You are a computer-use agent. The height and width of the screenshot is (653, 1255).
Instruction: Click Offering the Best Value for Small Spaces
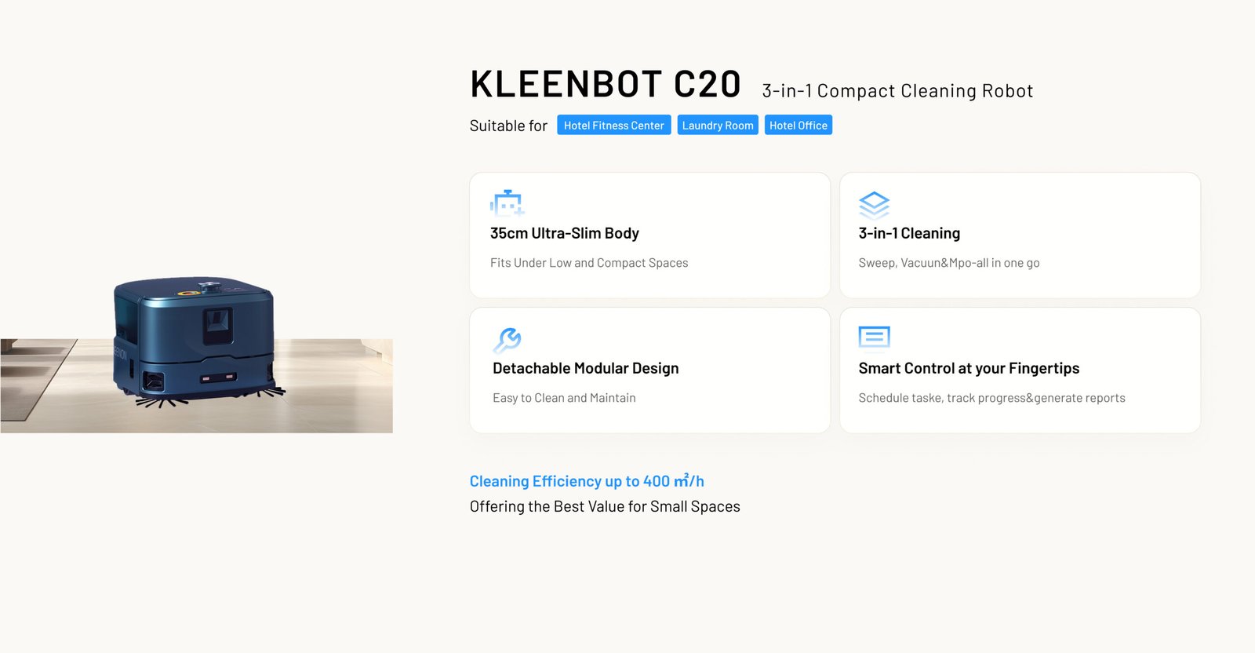click(x=605, y=506)
